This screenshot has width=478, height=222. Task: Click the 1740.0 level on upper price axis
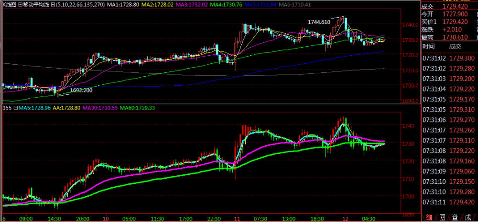[410, 24]
